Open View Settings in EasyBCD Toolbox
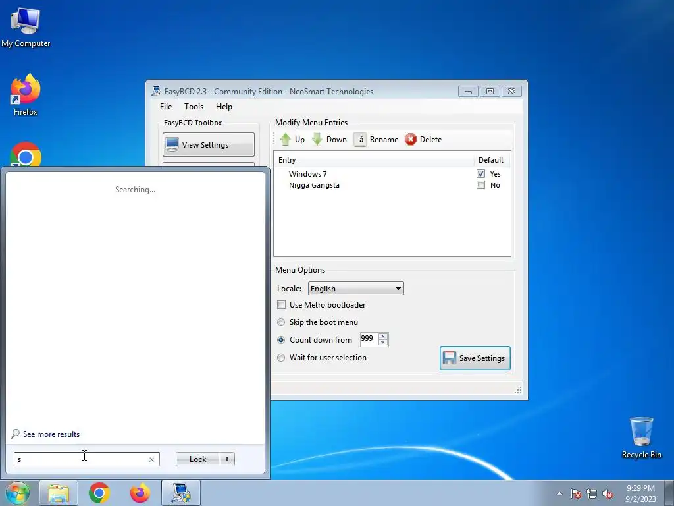Screen dimensions: 674x506 [209, 144]
